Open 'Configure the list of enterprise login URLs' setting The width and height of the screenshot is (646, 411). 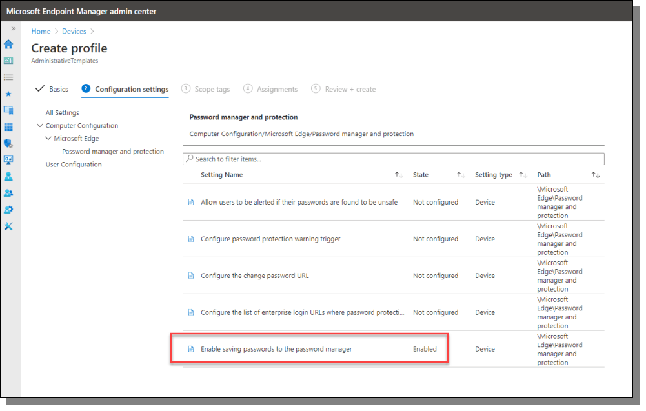point(303,312)
